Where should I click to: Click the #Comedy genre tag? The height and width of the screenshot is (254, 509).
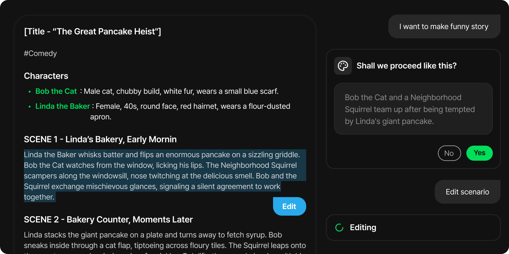(40, 54)
